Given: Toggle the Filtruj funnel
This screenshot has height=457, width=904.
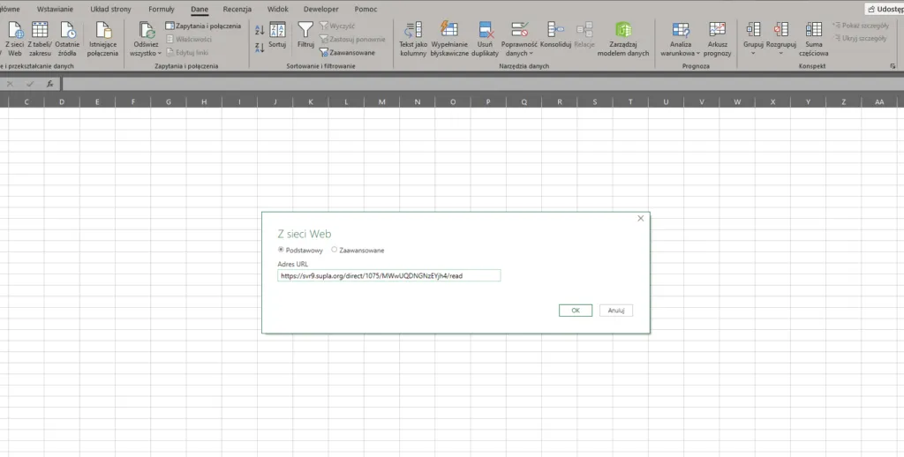Looking at the screenshot, I should point(305,35).
